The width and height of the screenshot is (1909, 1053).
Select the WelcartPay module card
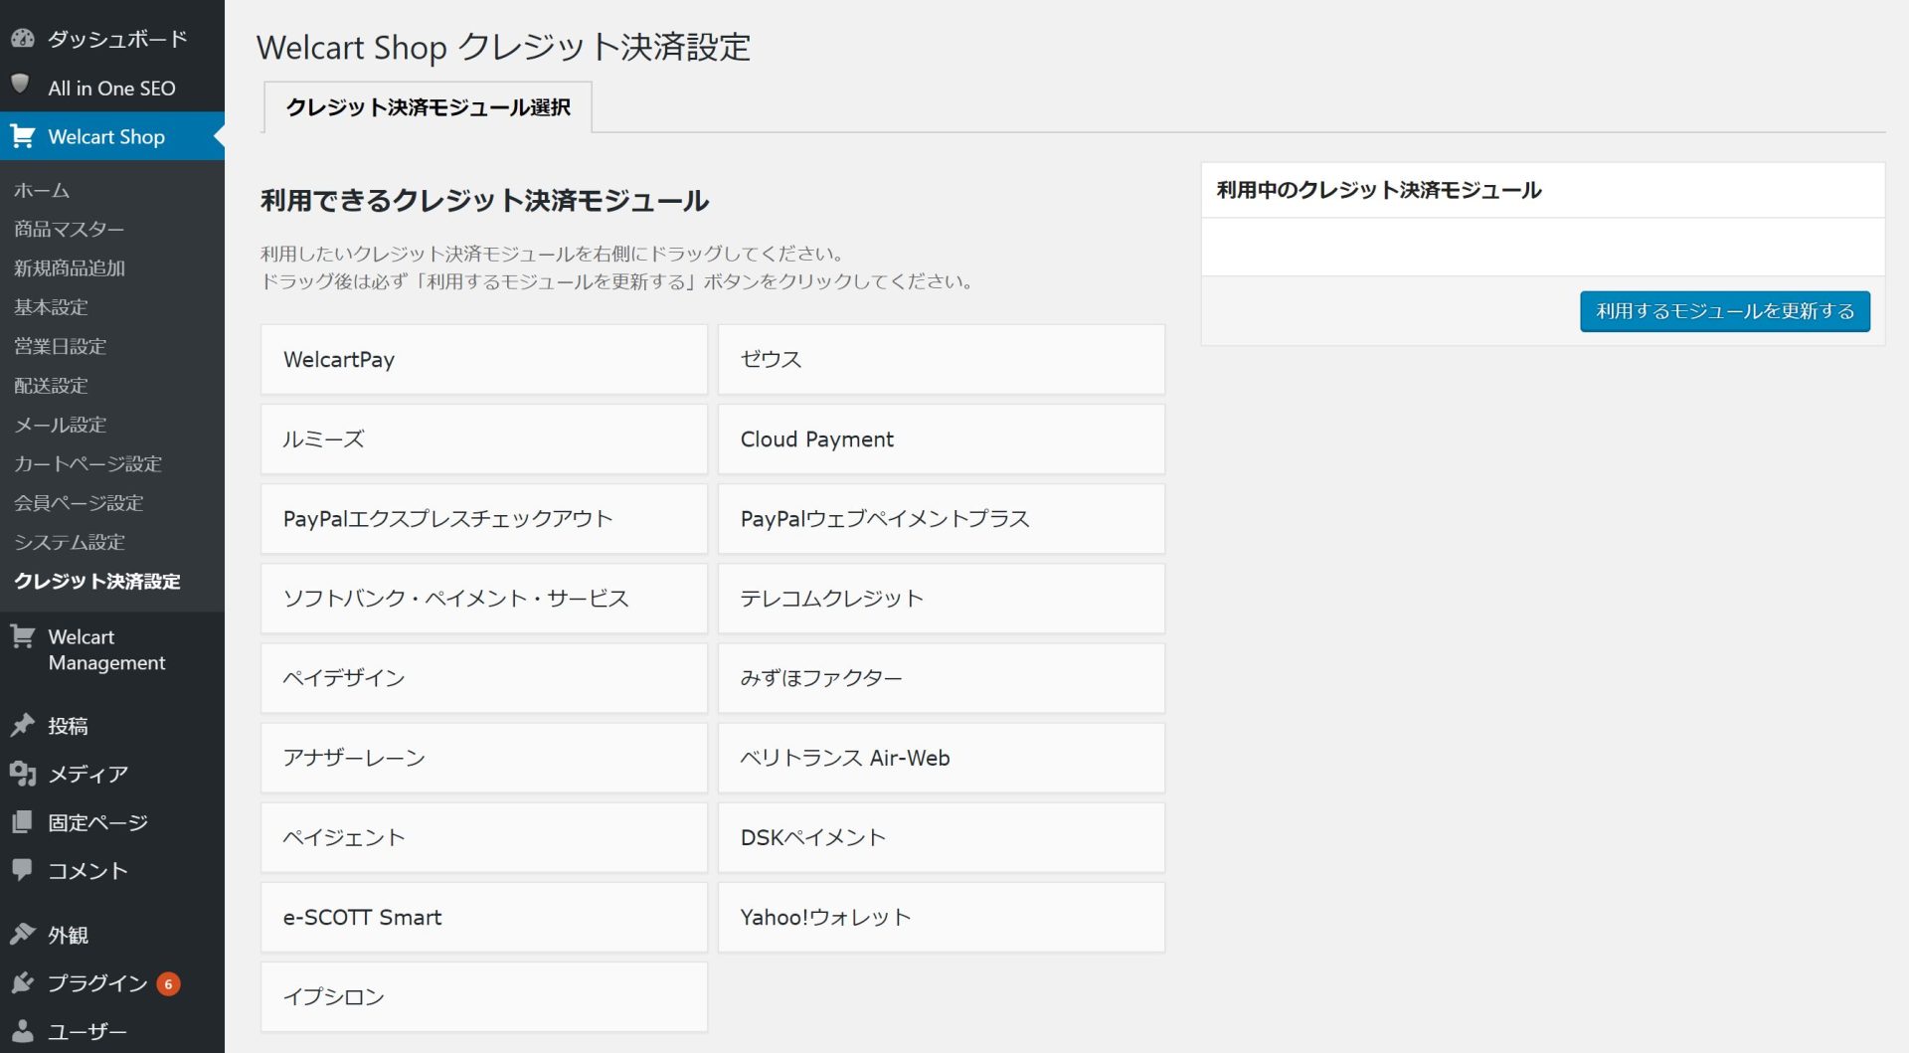click(484, 359)
